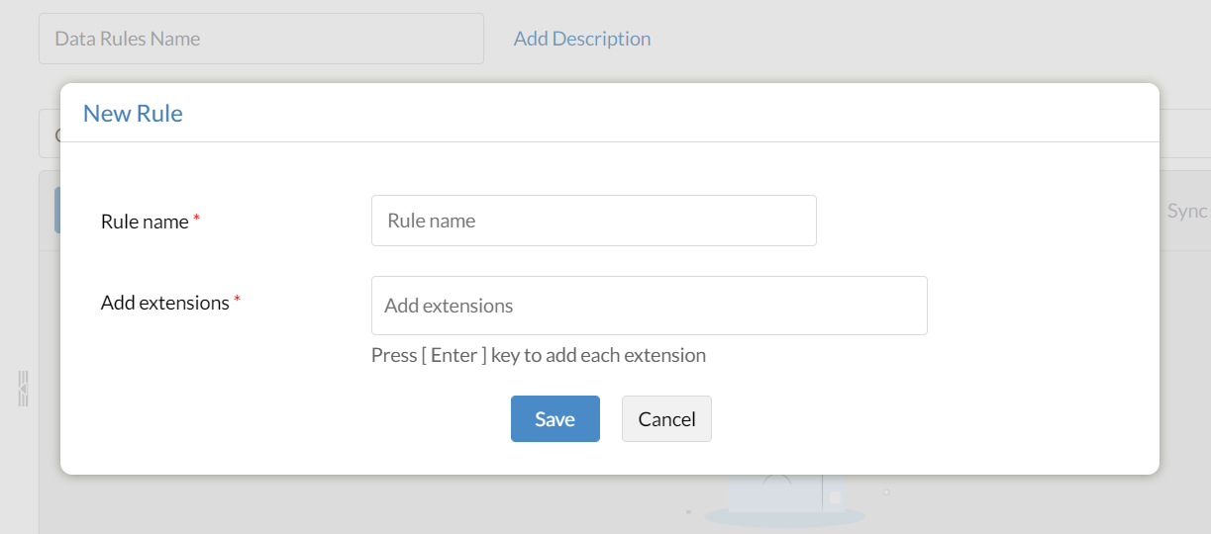The height and width of the screenshot is (534, 1211).
Task: Click the red asterisk beside Add extensions
Action: 238,301
